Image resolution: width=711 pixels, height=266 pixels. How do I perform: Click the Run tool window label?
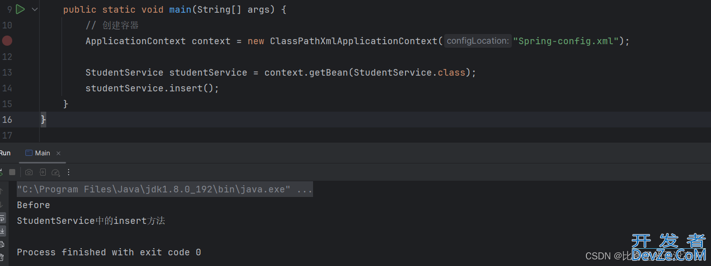click(5, 153)
